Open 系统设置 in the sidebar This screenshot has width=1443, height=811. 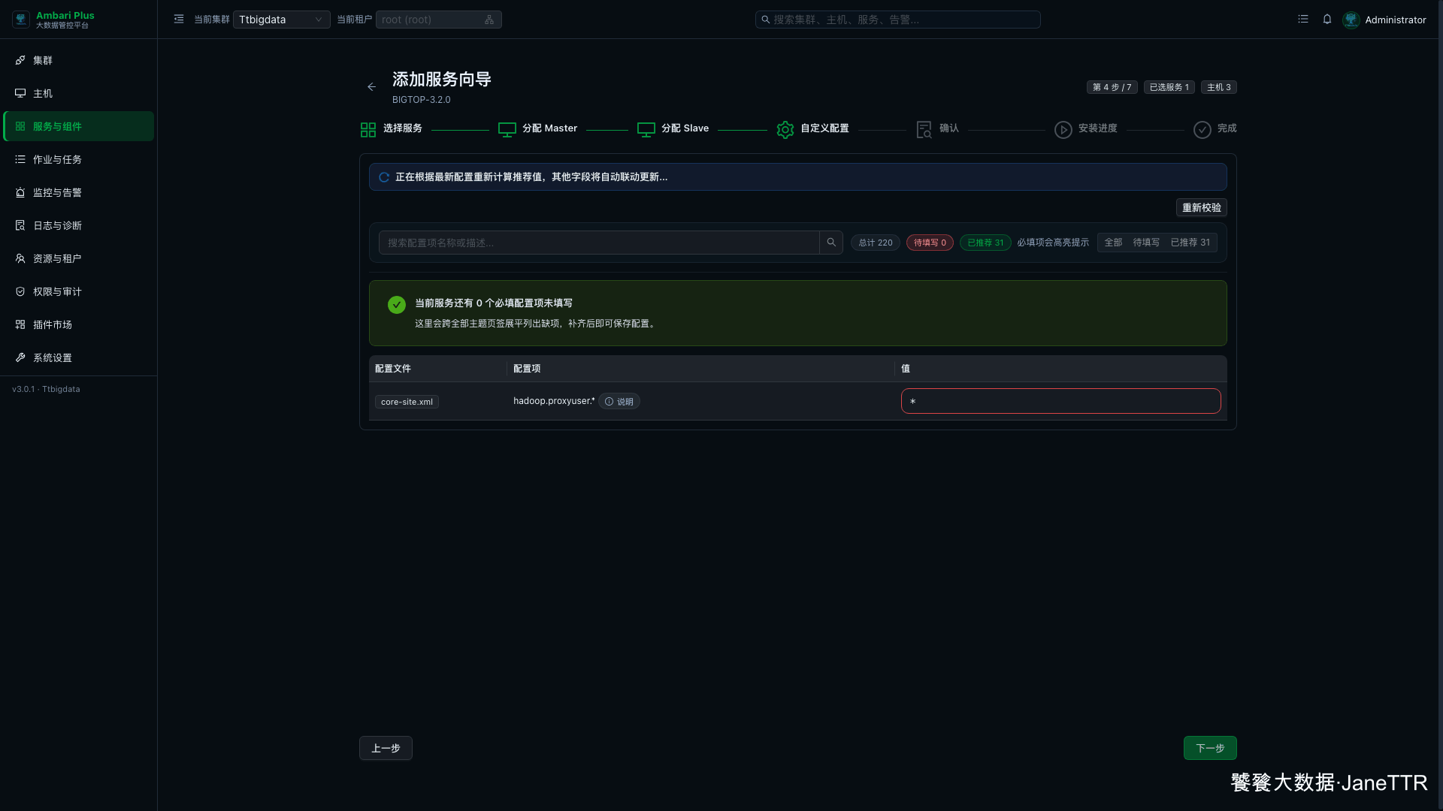tap(78, 357)
